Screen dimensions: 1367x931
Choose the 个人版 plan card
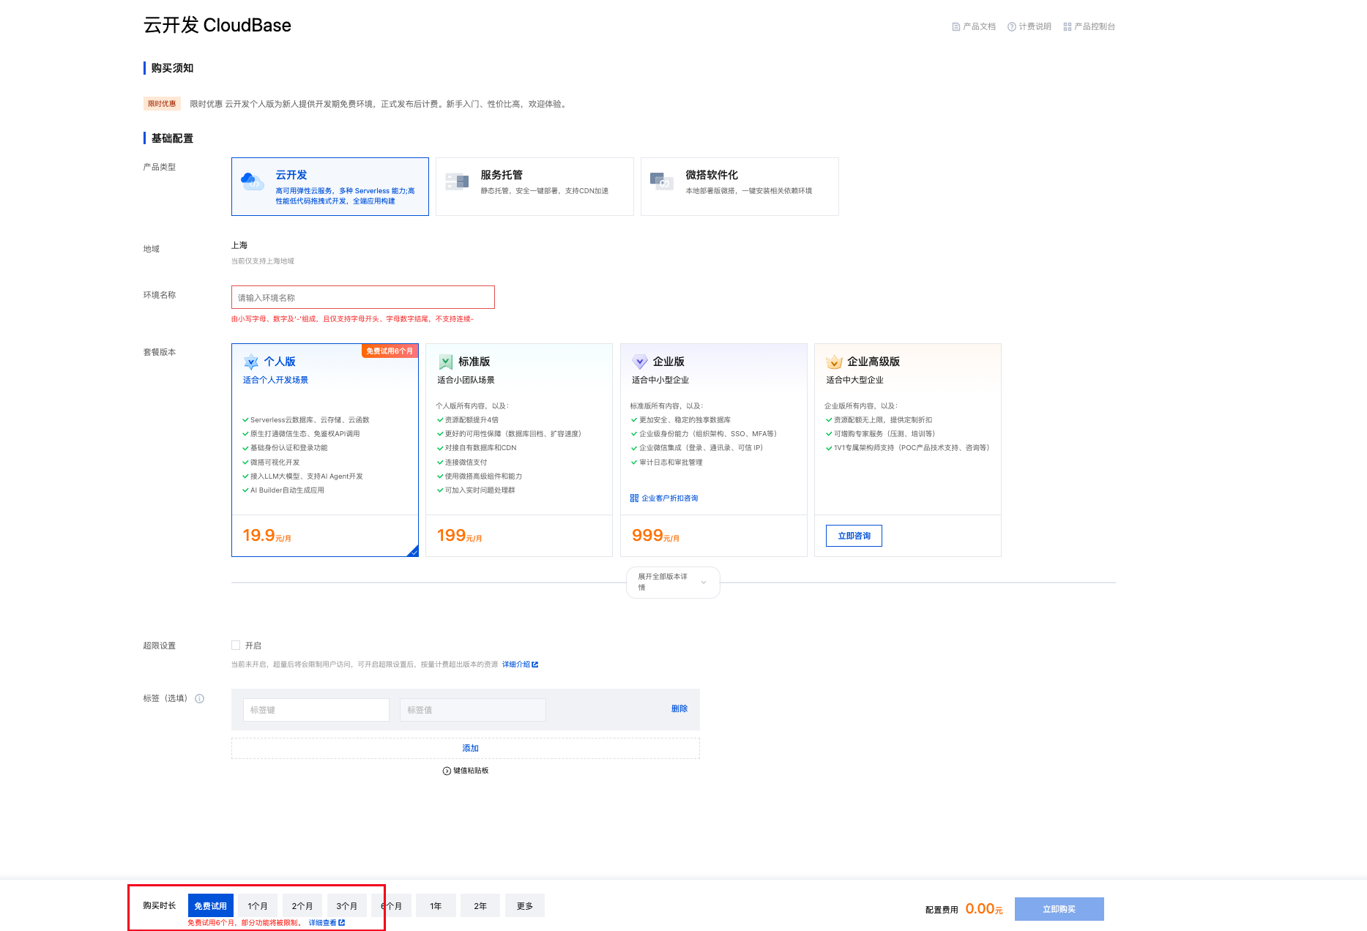325,450
